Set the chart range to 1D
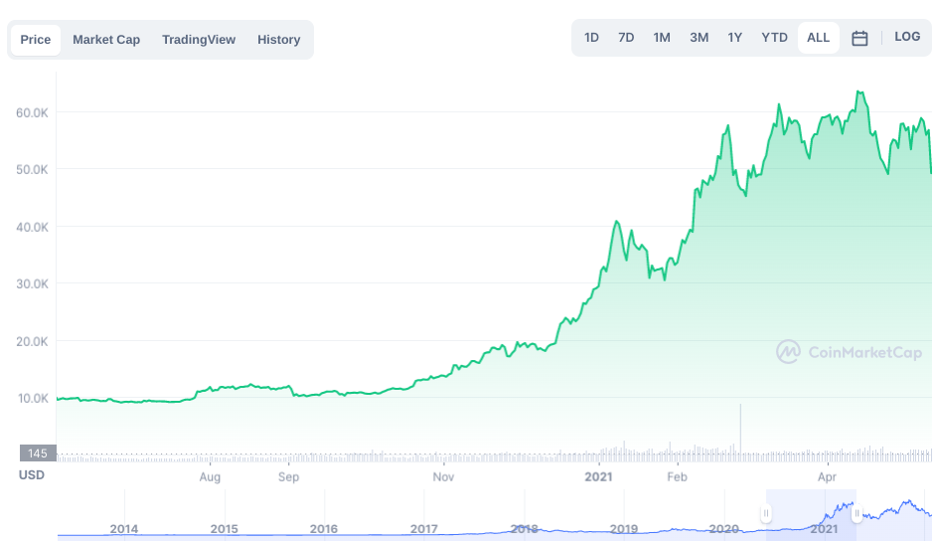 pyautogui.click(x=591, y=38)
